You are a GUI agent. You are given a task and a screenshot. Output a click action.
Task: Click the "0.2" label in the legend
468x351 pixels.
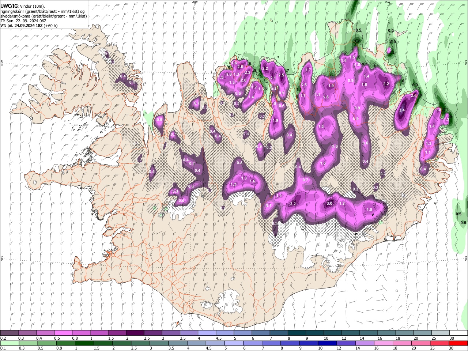[3, 338]
